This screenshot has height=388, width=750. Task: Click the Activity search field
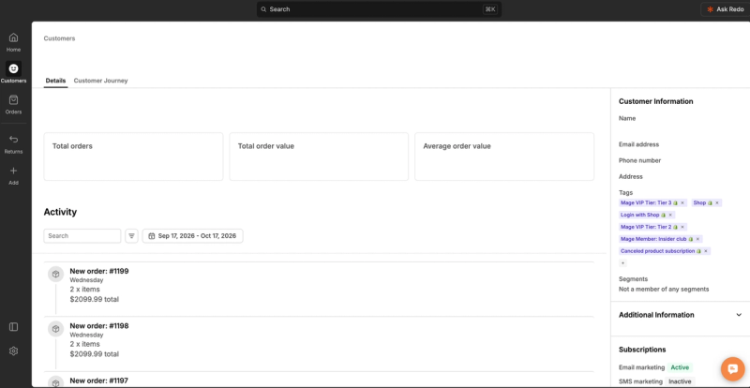point(82,236)
